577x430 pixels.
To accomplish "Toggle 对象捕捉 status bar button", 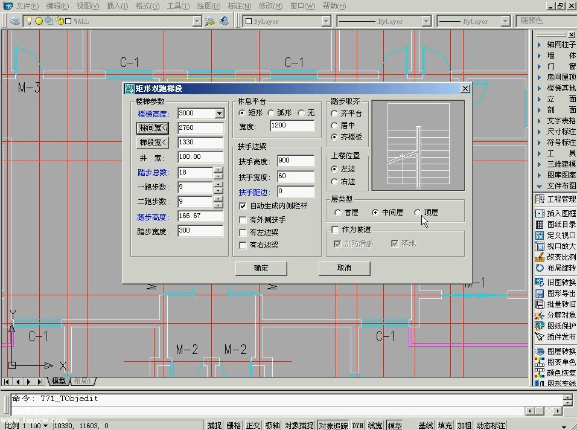I will 298,426.
